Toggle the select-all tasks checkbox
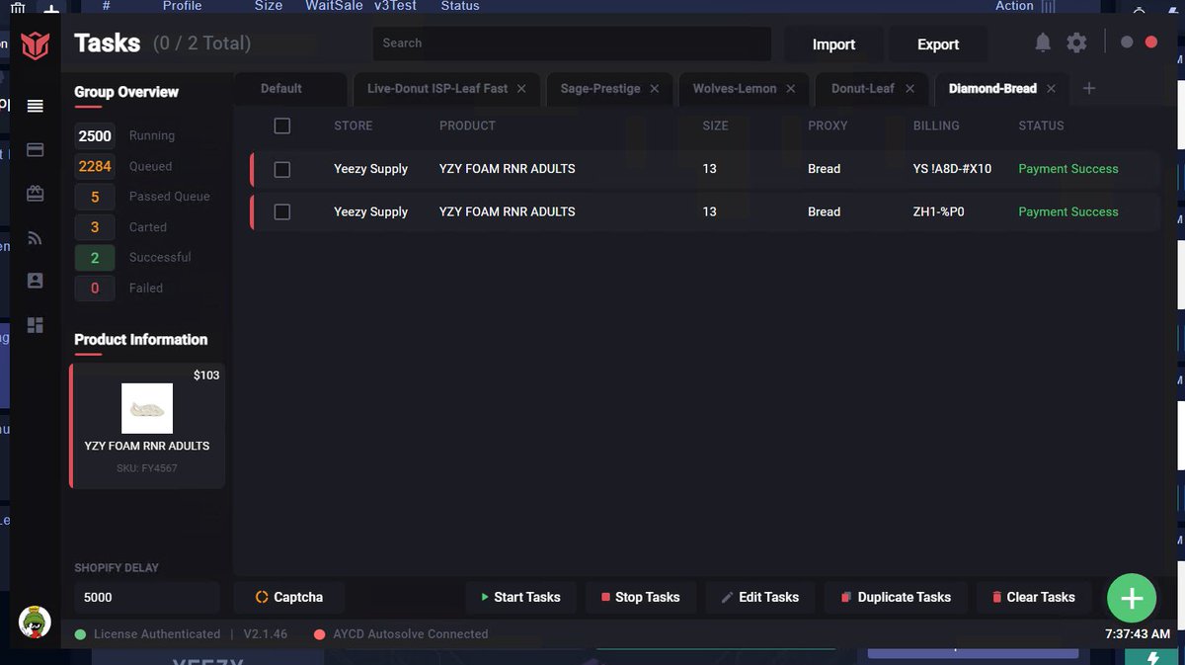The height and width of the screenshot is (665, 1185). (x=282, y=125)
